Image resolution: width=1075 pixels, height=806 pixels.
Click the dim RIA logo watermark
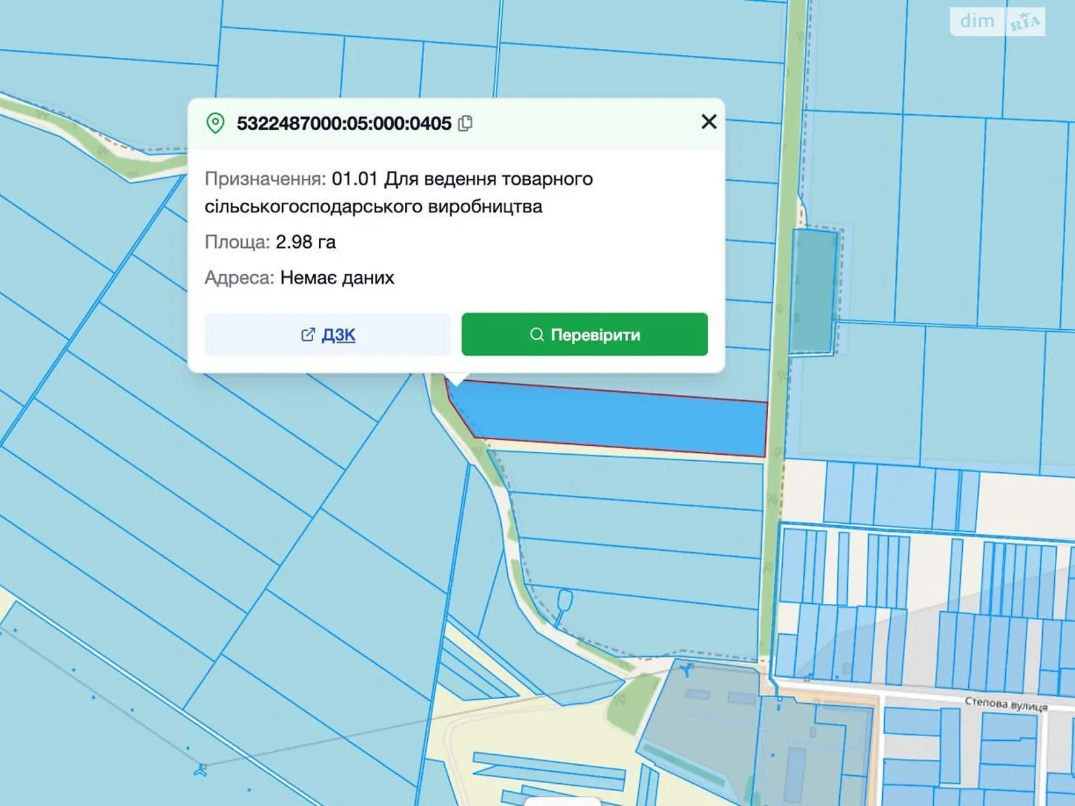pos(996,22)
